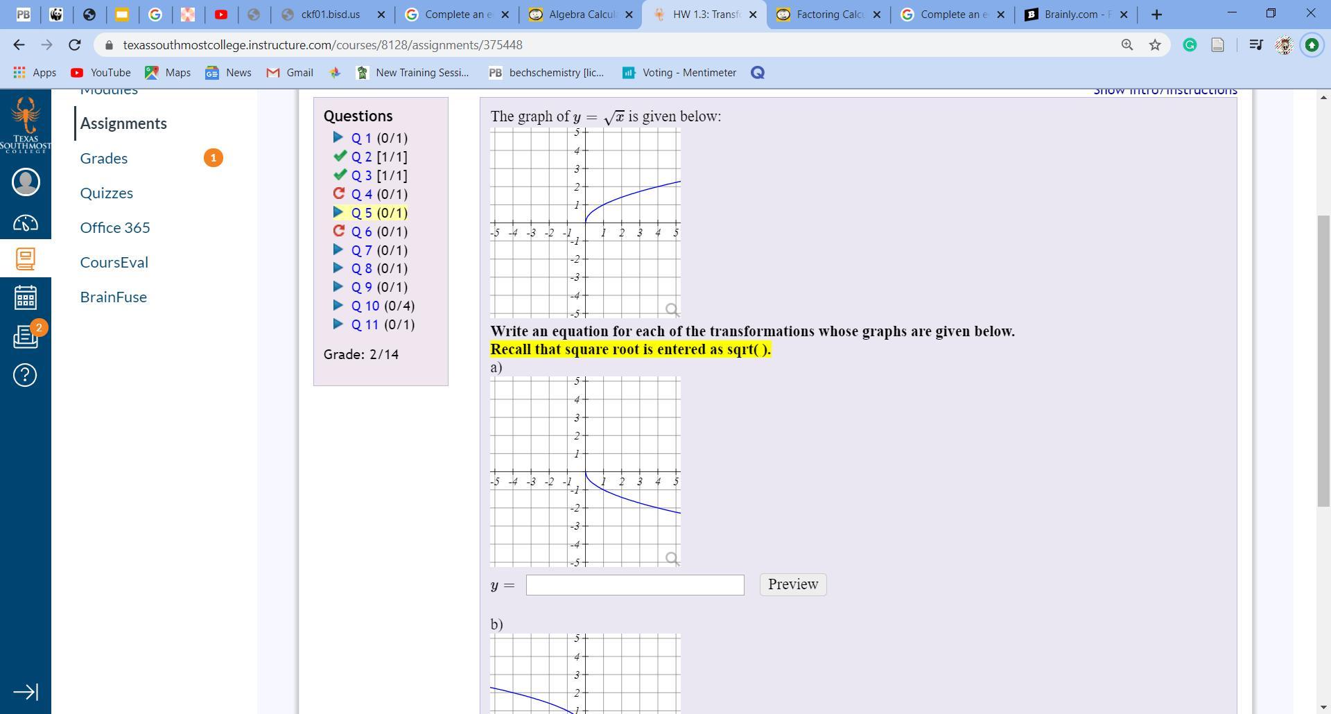Open New Training Session bookmark
This screenshot has height=714, width=1331.
click(x=412, y=73)
